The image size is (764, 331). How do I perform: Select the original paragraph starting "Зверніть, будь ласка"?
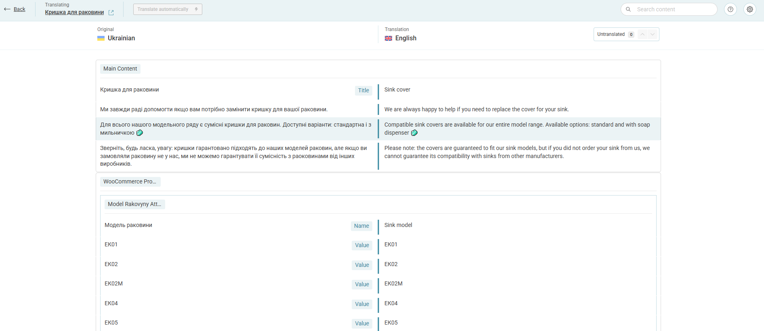coord(234,156)
